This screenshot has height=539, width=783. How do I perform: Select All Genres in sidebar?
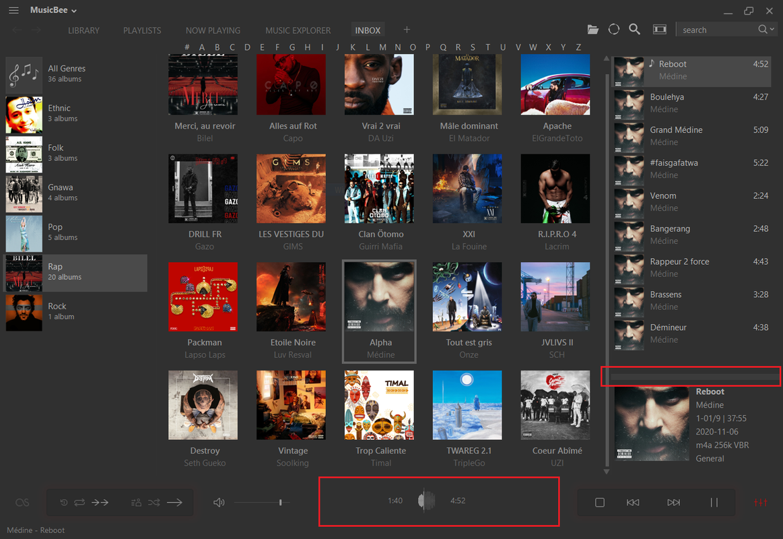(x=76, y=73)
